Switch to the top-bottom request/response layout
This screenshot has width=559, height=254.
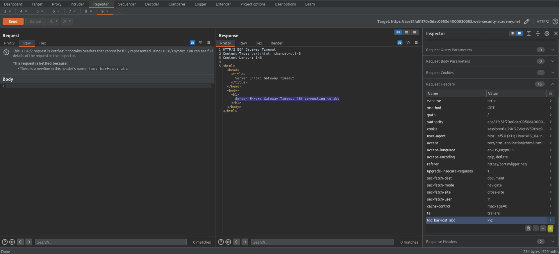(x=407, y=32)
